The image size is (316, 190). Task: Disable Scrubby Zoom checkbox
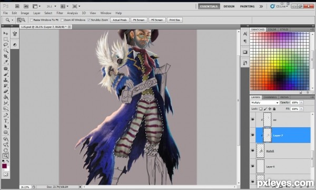point(89,20)
